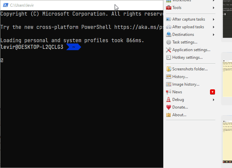Click the History list icon
232x168 pixels.
click(169, 77)
